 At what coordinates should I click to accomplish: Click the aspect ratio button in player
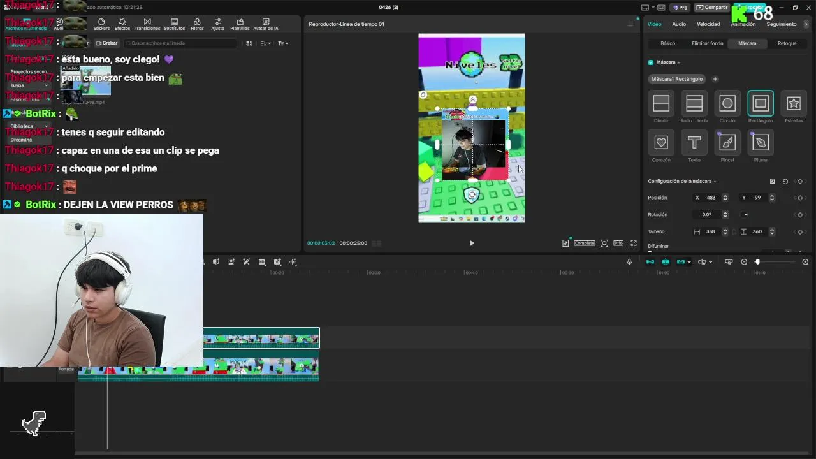pos(618,243)
